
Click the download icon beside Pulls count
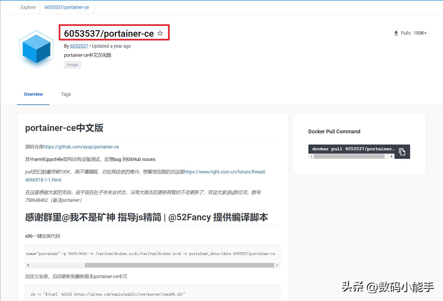point(396,33)
